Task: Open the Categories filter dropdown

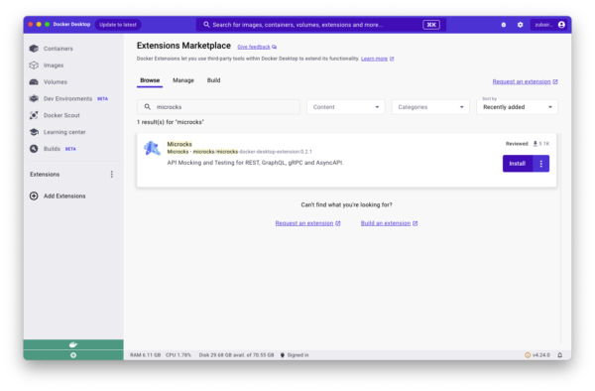Action: tap(430, 107)
